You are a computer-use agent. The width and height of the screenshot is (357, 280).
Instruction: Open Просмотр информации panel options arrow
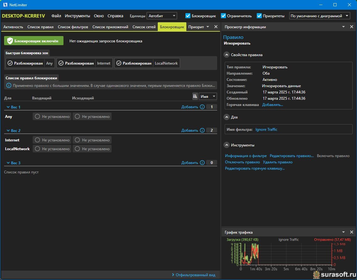[343, 27]
